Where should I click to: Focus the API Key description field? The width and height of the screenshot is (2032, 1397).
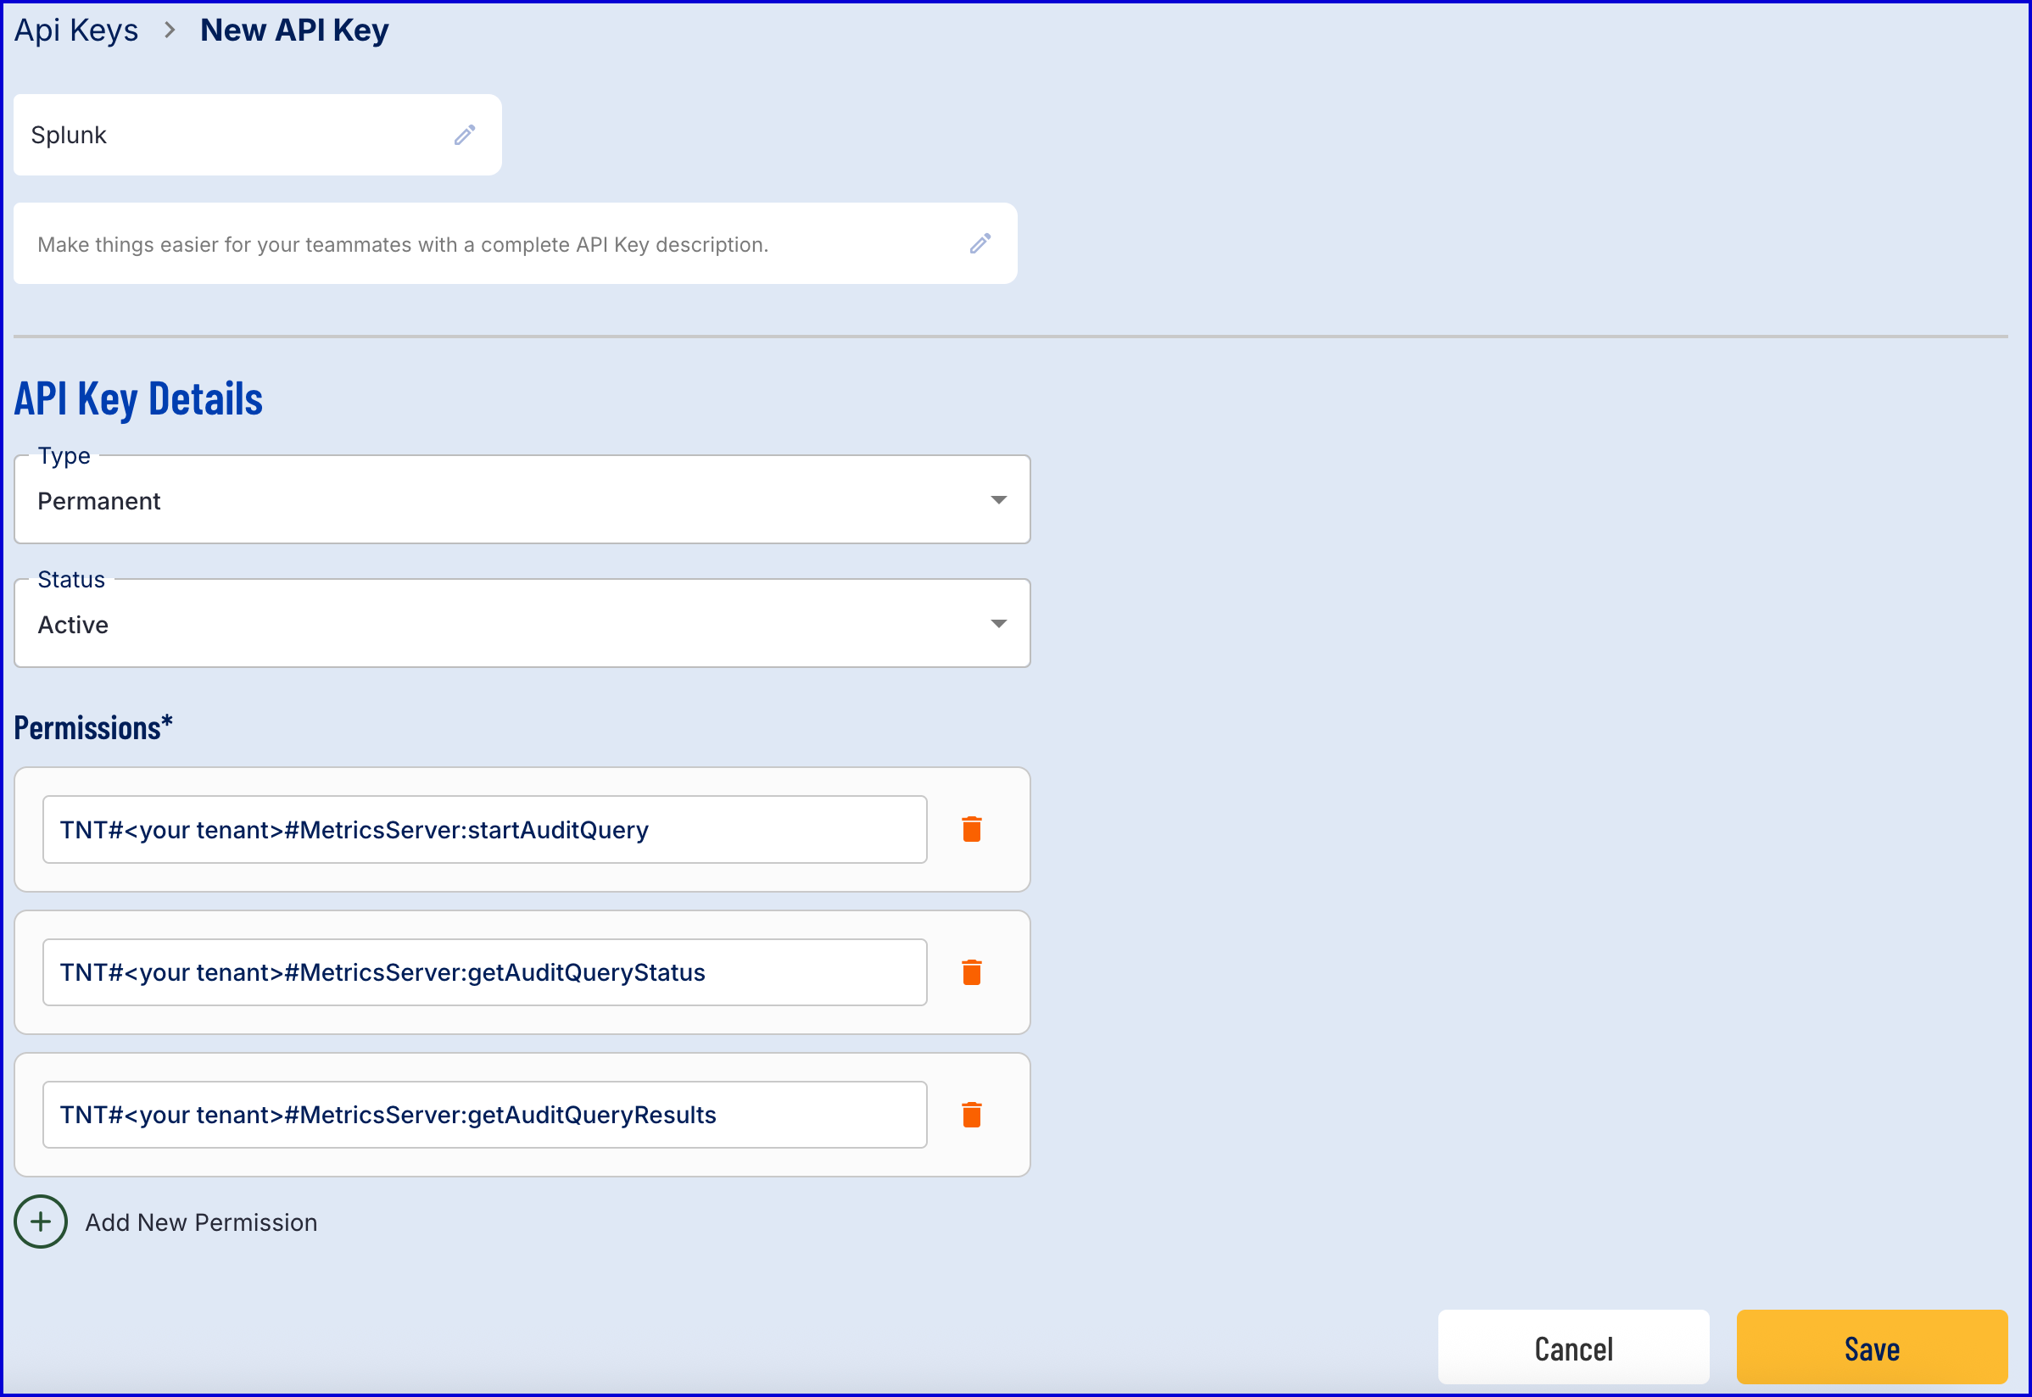tap(490, 244)
